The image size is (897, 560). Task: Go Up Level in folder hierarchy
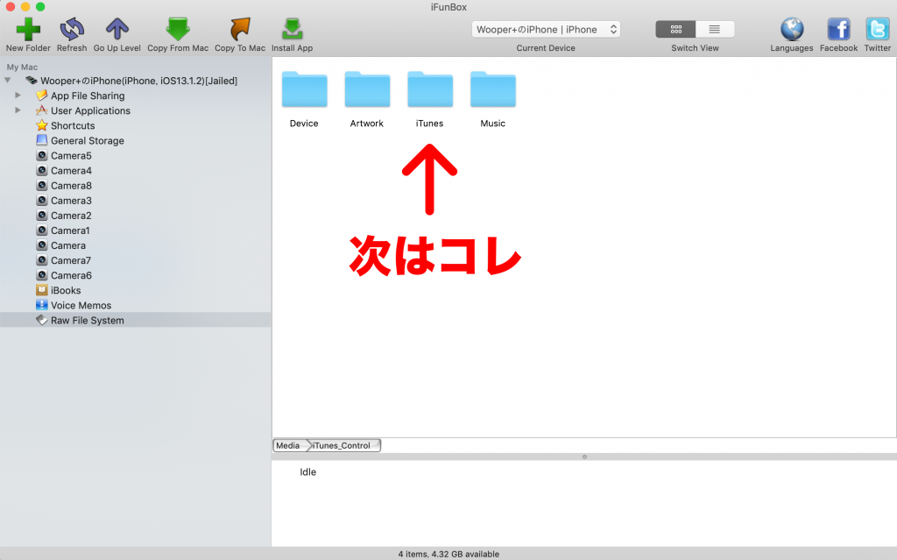tap(117, 29)
